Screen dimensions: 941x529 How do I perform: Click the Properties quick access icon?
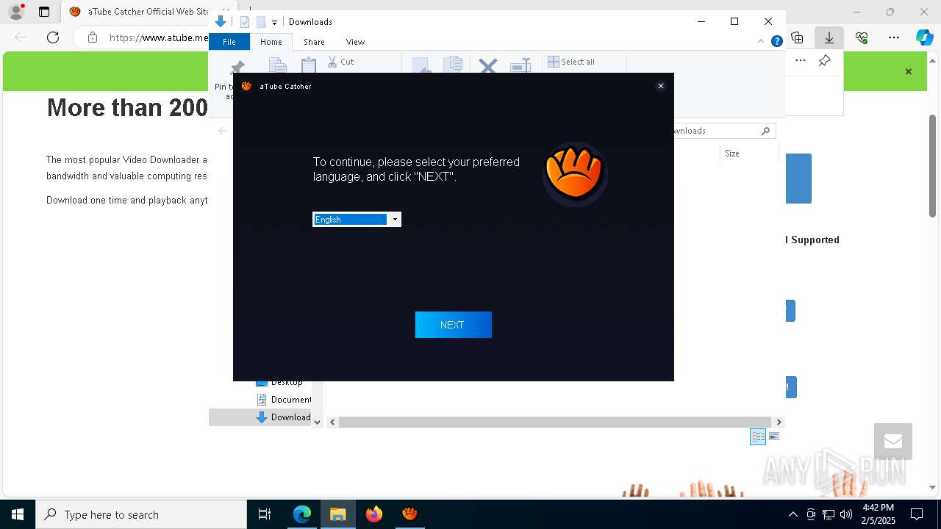[x=245, y=22]
